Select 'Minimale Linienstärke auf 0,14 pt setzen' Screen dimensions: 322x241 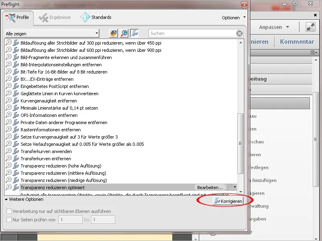[x=59, y=108]
